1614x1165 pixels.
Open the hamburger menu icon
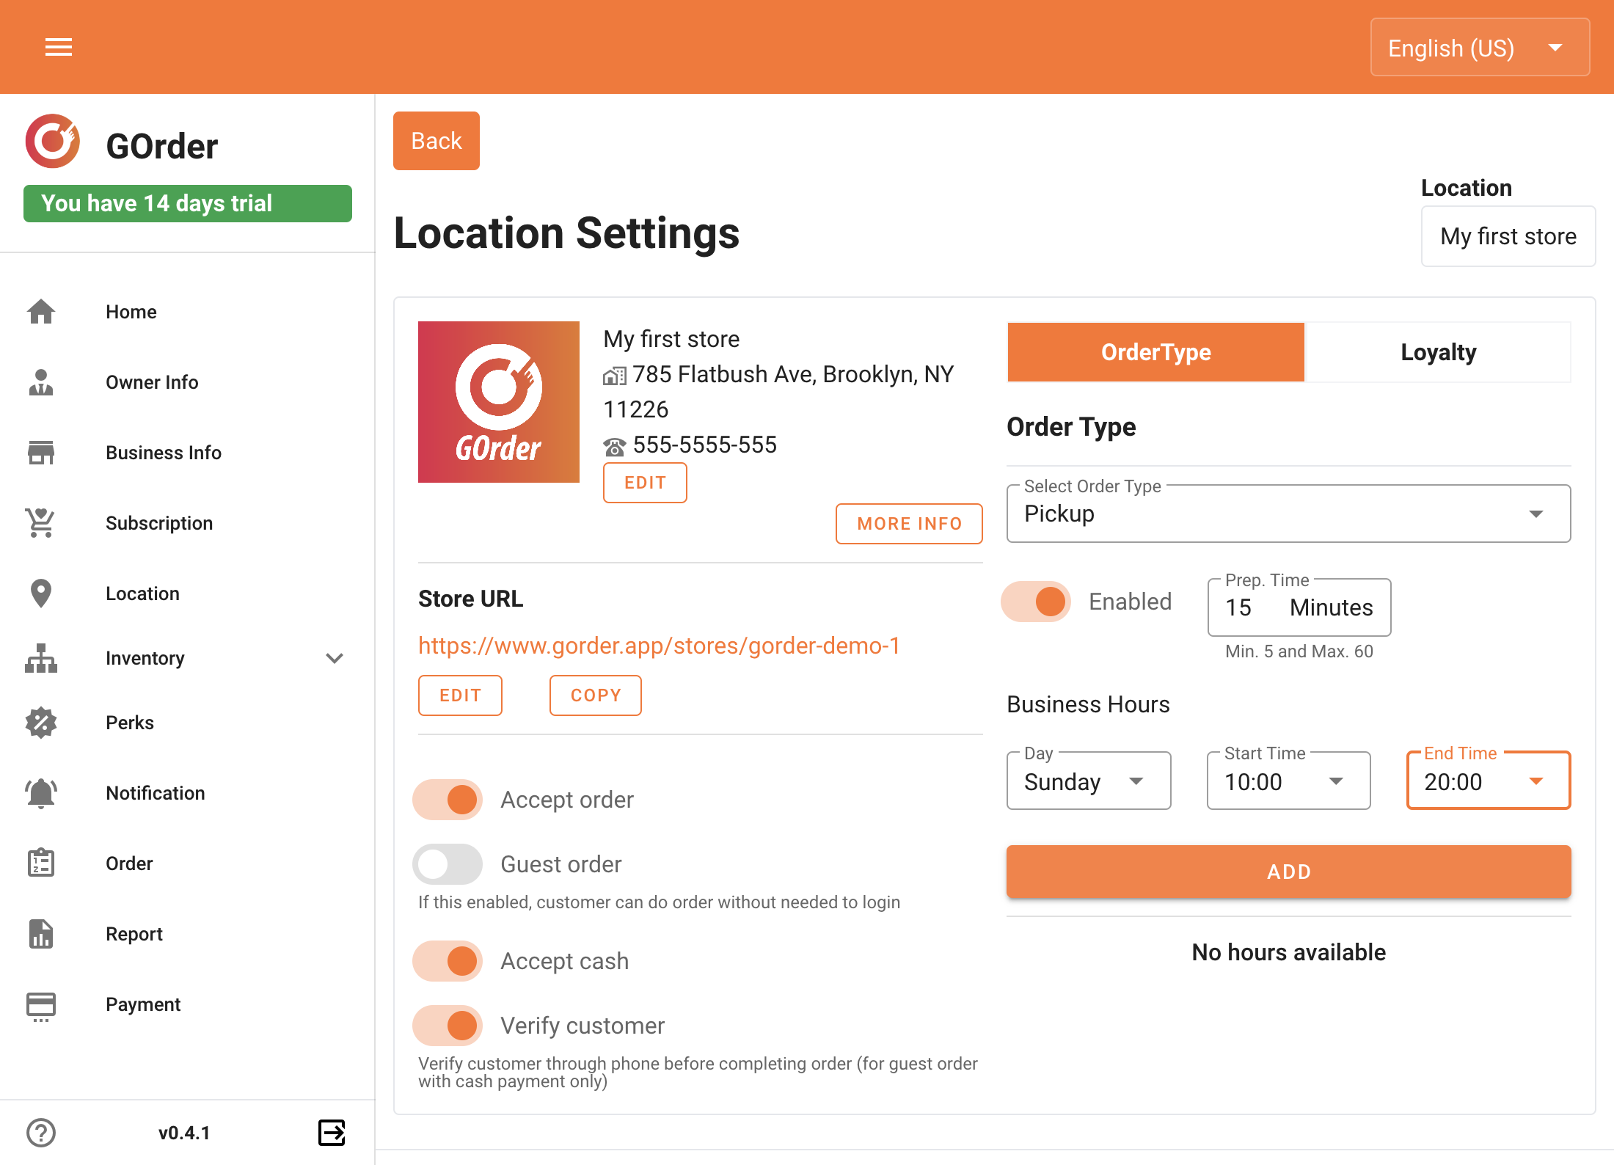59,48
